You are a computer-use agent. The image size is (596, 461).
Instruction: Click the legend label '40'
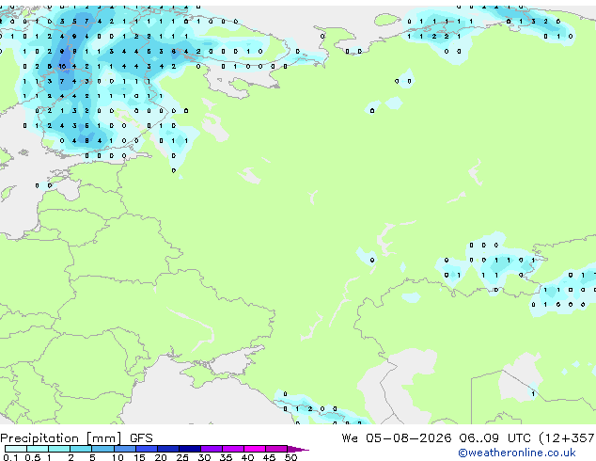[x=247, y=457]
